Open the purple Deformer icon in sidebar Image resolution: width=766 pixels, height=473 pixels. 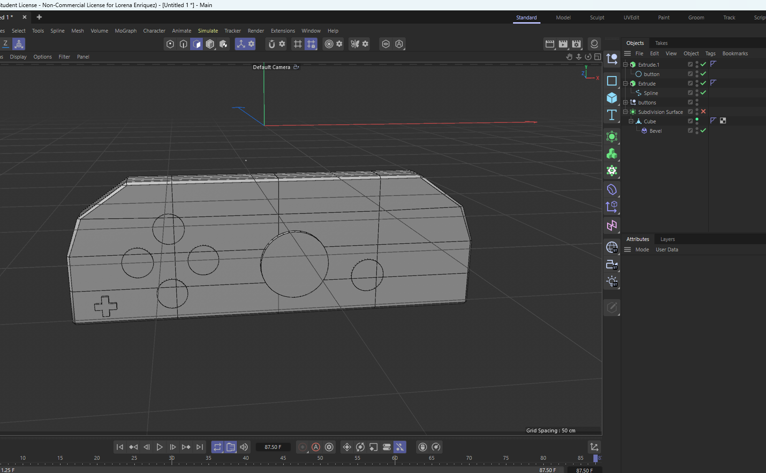click(611, 189)
